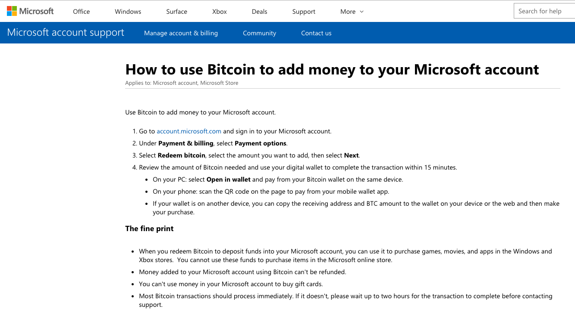Open the Support nav link
Screen dimensions: 575x309
304,12
